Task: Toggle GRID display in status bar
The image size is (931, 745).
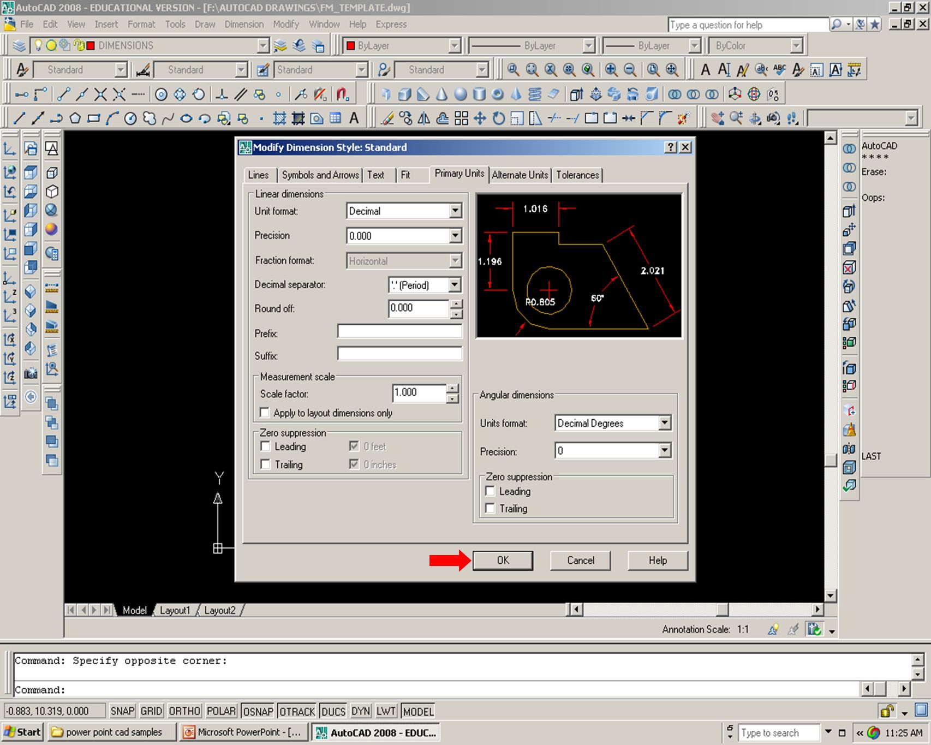Action: (x=151, y=711)
